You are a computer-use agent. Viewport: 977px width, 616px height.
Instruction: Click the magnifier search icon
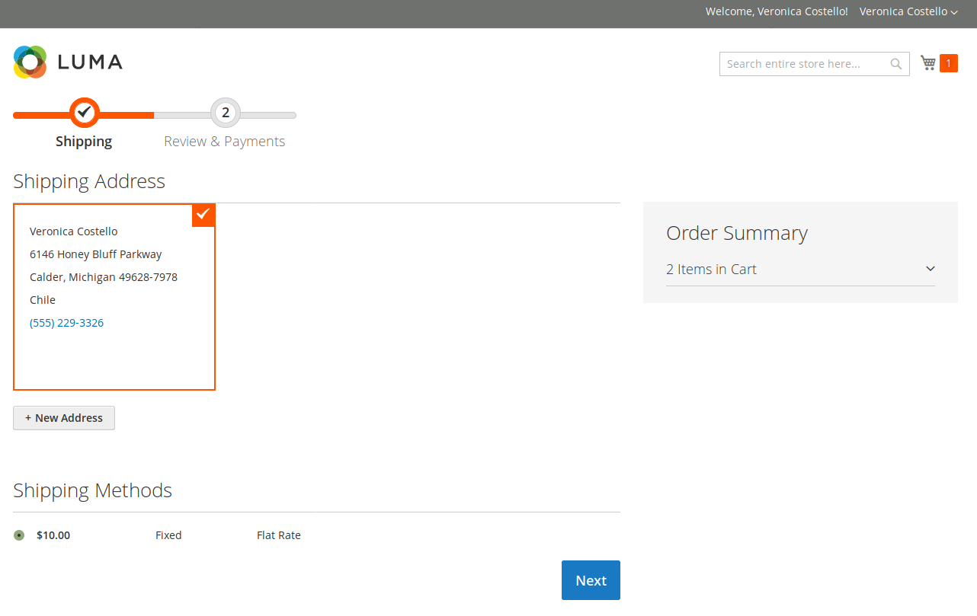point(896,64)
